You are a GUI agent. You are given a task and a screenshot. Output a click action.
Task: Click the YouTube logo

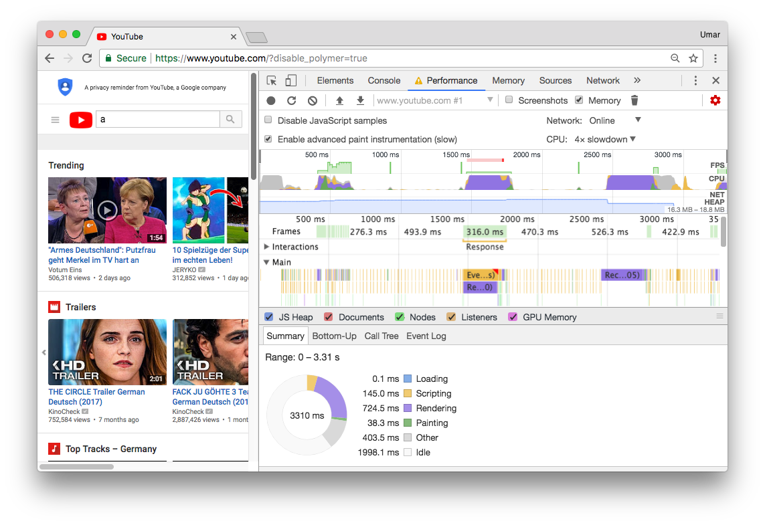pos(81,120)
